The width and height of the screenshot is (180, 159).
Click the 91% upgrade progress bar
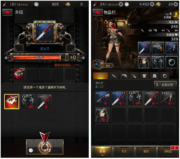point(39,58)
